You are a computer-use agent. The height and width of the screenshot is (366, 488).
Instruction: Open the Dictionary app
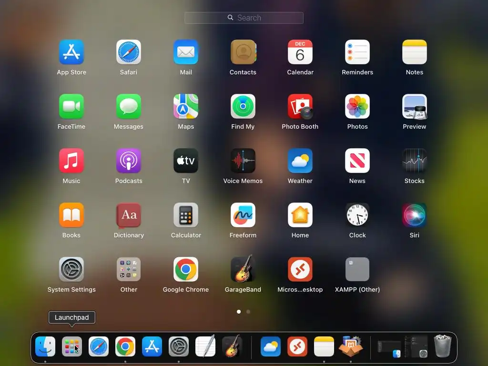129,215
